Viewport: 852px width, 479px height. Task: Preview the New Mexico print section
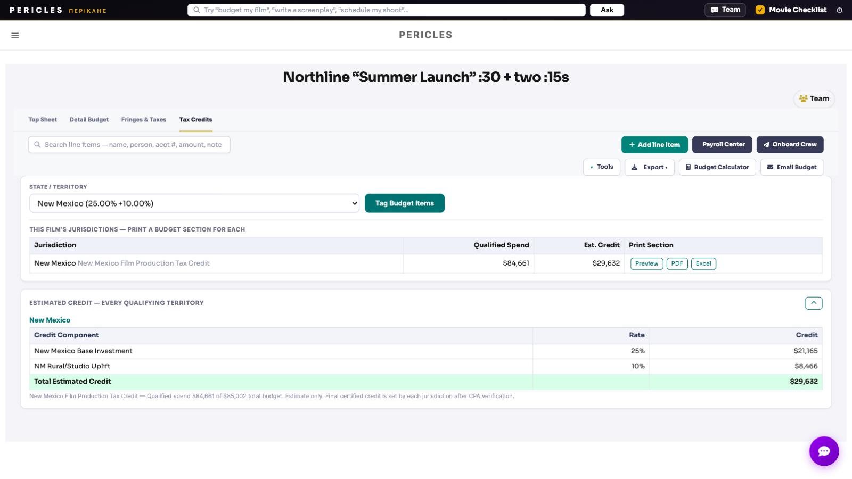tap(647, 263)
